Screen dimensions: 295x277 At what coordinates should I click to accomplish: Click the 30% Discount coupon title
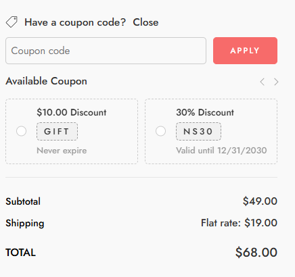(205, 112)
